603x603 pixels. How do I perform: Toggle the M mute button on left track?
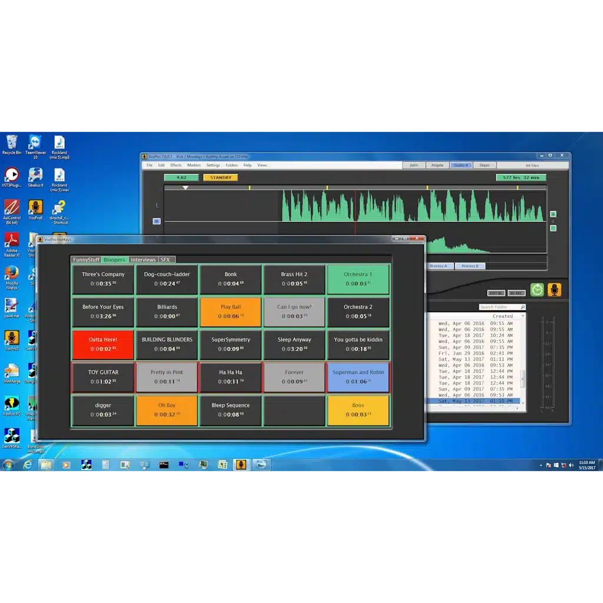pos(156,221)
